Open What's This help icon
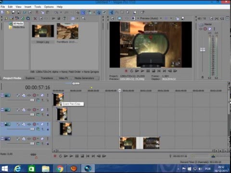Image resolution: width=231 pixels, height=173 pixels. pyautogui.click(x=142, y=12)
